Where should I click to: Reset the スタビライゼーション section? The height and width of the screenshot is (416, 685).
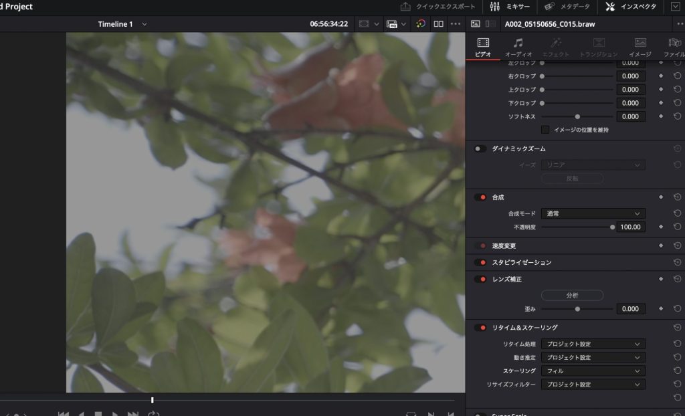pos(677,262)
